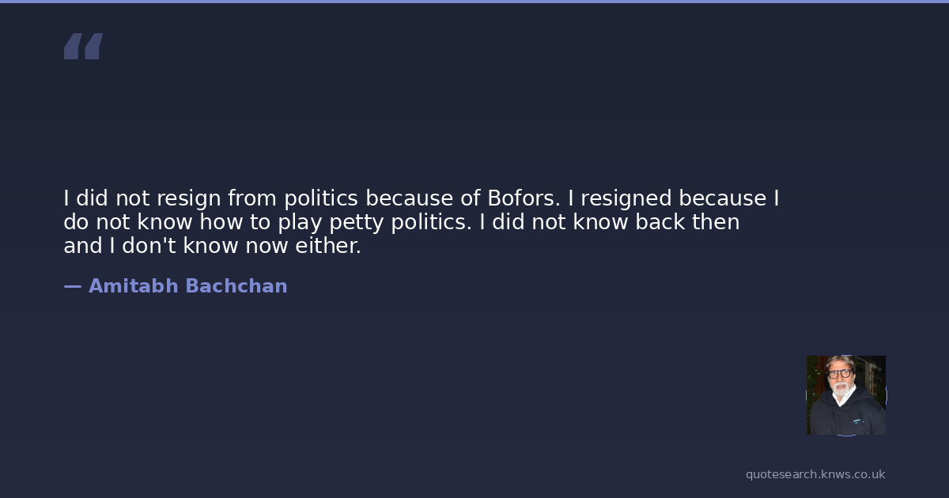Image resolution: width=949 pixels, height=498 pixels.
Task: Click the em dash before the author name
Action: (x=72, y=286)
